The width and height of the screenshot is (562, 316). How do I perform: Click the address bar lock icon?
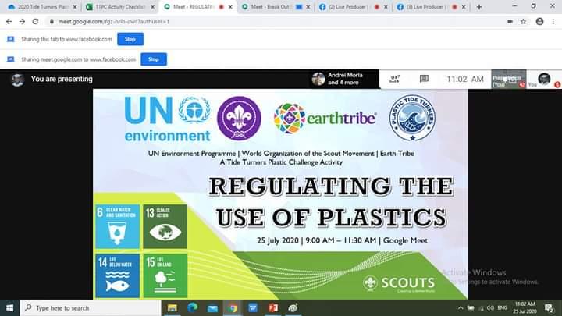[52, 22]
